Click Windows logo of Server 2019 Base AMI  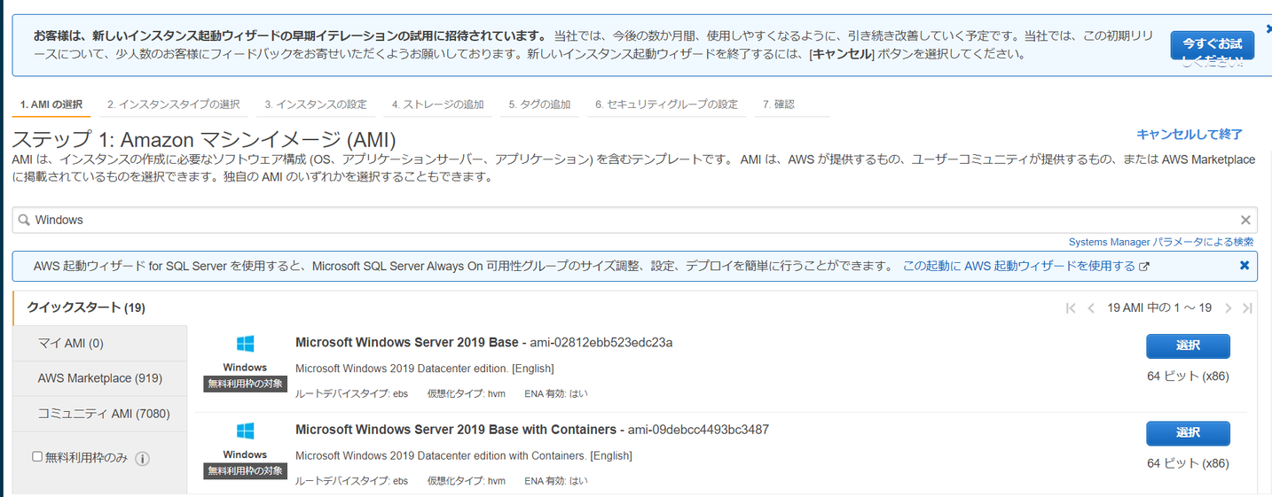[245, 344]
